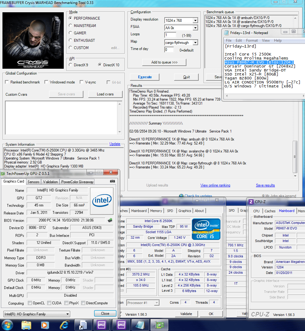
Task: Choose DirectX 10 API
Action: (x=100, y=65)
